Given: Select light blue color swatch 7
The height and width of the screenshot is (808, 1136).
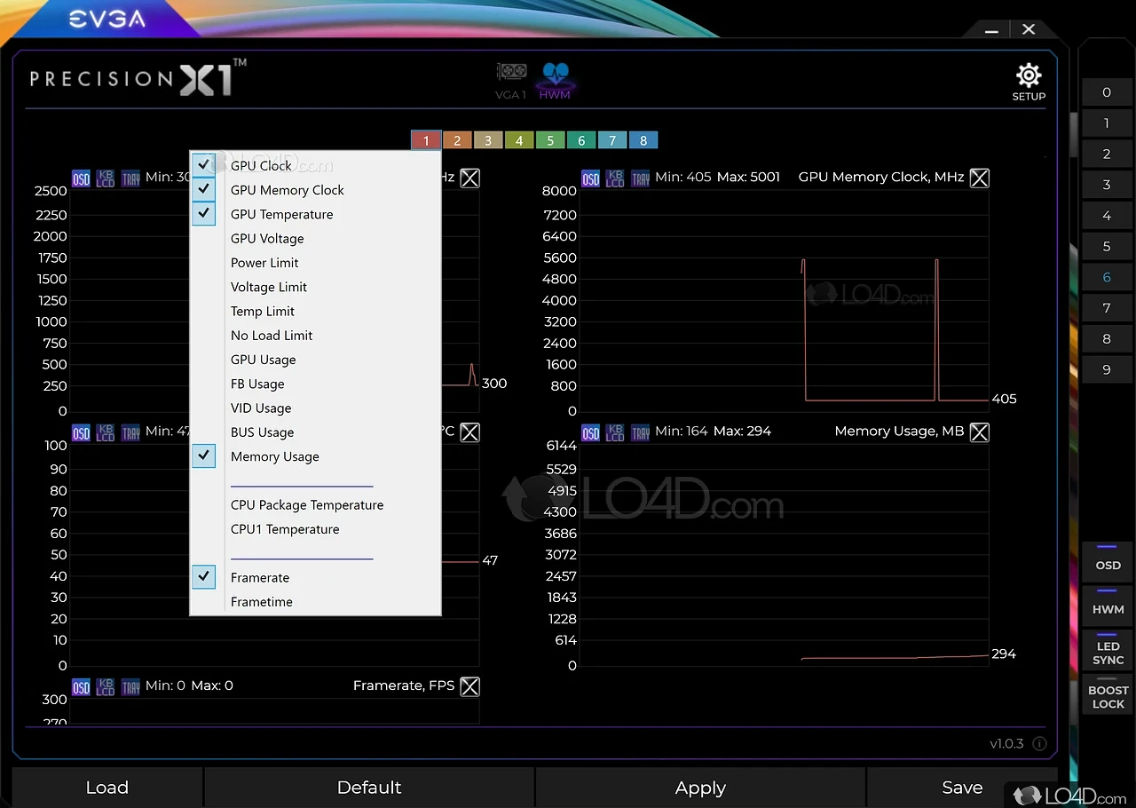Looking at the screenshot, I should click(x=612, y=140).
